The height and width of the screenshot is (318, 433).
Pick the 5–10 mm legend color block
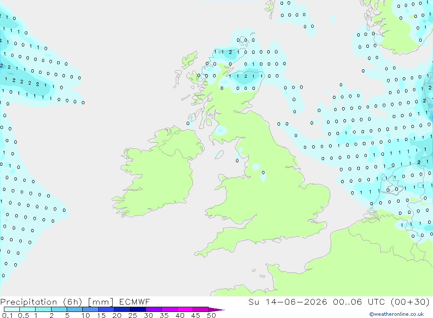point(74,309)
